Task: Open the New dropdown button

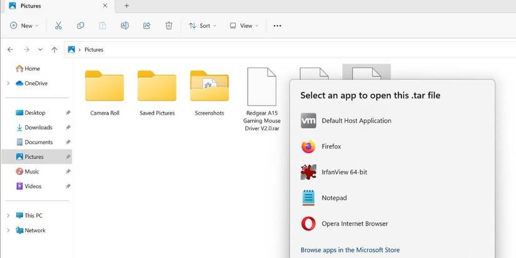Action: pos(24,26)
